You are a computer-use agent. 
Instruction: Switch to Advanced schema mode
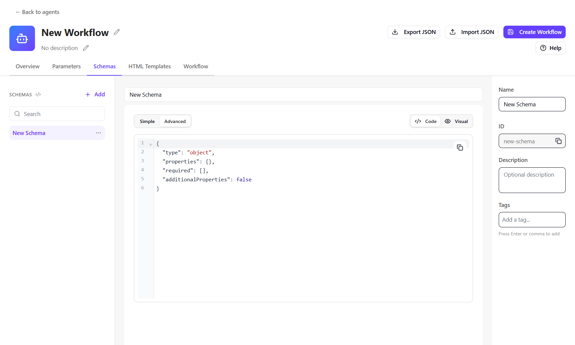click(175, 121)
